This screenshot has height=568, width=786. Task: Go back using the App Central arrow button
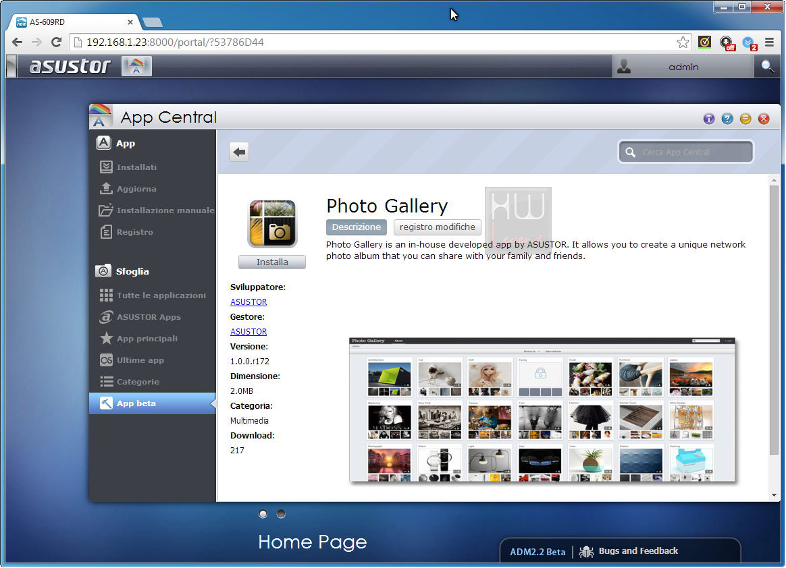[239, 152]
